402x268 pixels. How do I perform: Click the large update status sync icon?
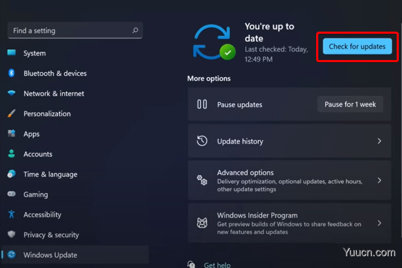click(x=214, y=42)
